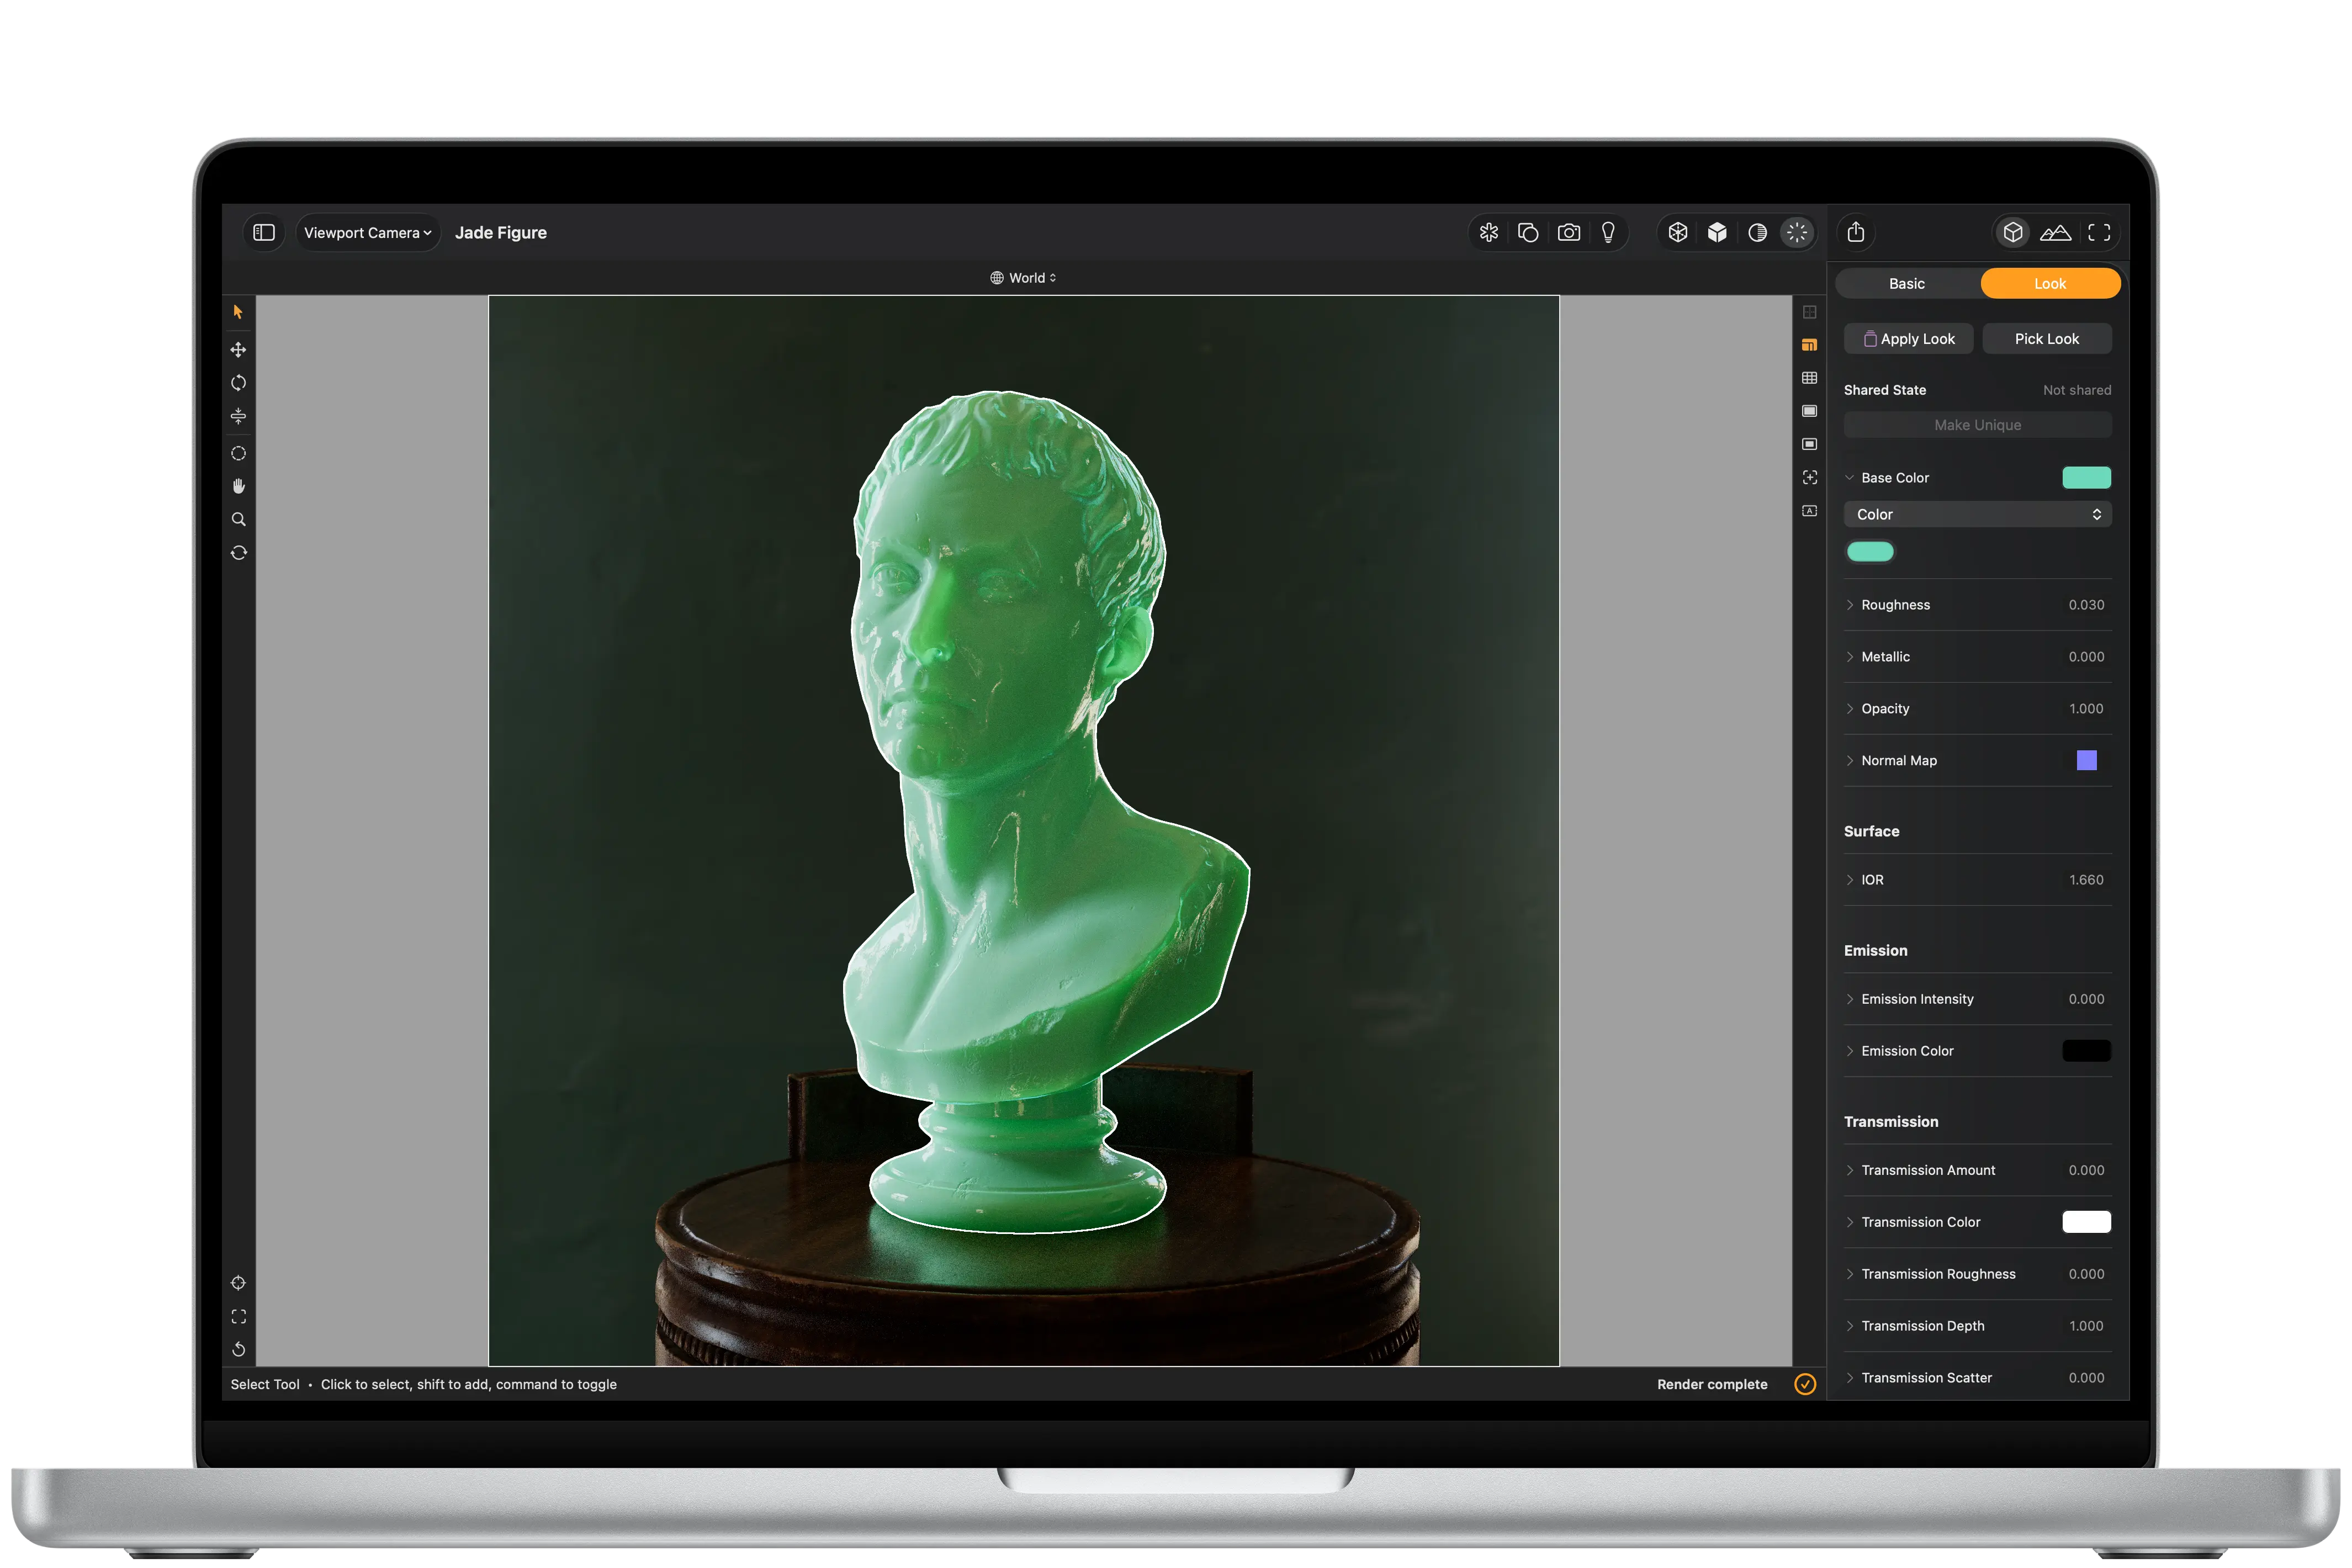Switch inspector to environment mountains mode
The height and width of the screenshot is (1568, 2352).
pos(2055,232)
